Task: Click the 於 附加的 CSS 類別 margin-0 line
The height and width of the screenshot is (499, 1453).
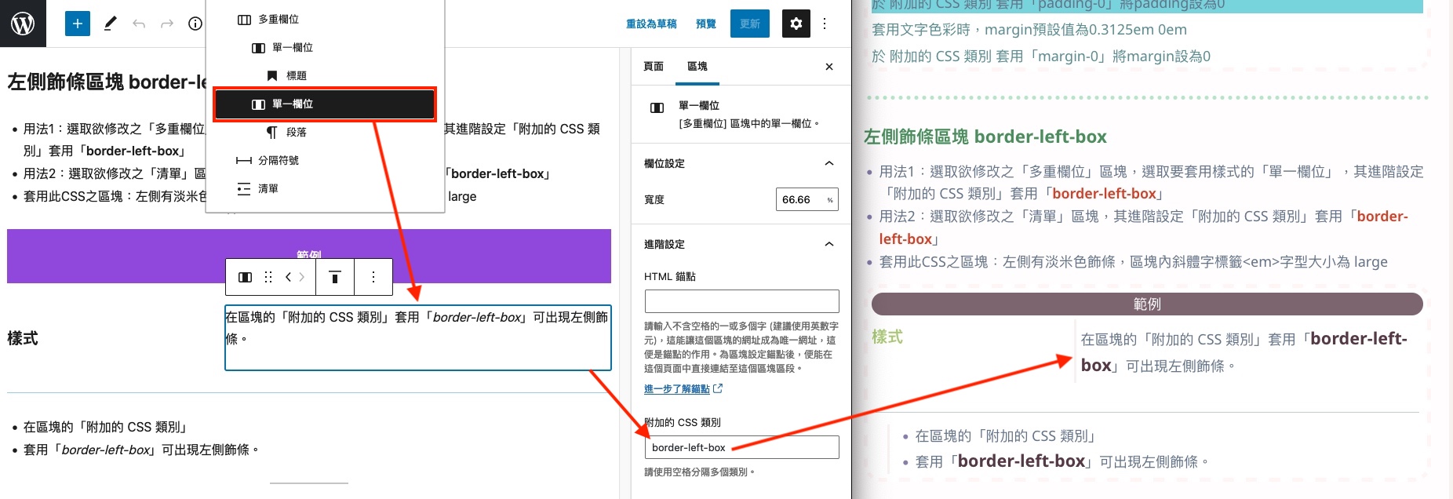Action: pyautogui.click(x=1041, y=56)
